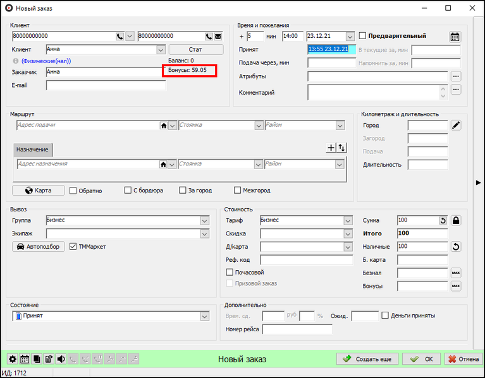Enable the Предварительный checkbox
This screenshot has height=378, width=485.
coord(363,36)
